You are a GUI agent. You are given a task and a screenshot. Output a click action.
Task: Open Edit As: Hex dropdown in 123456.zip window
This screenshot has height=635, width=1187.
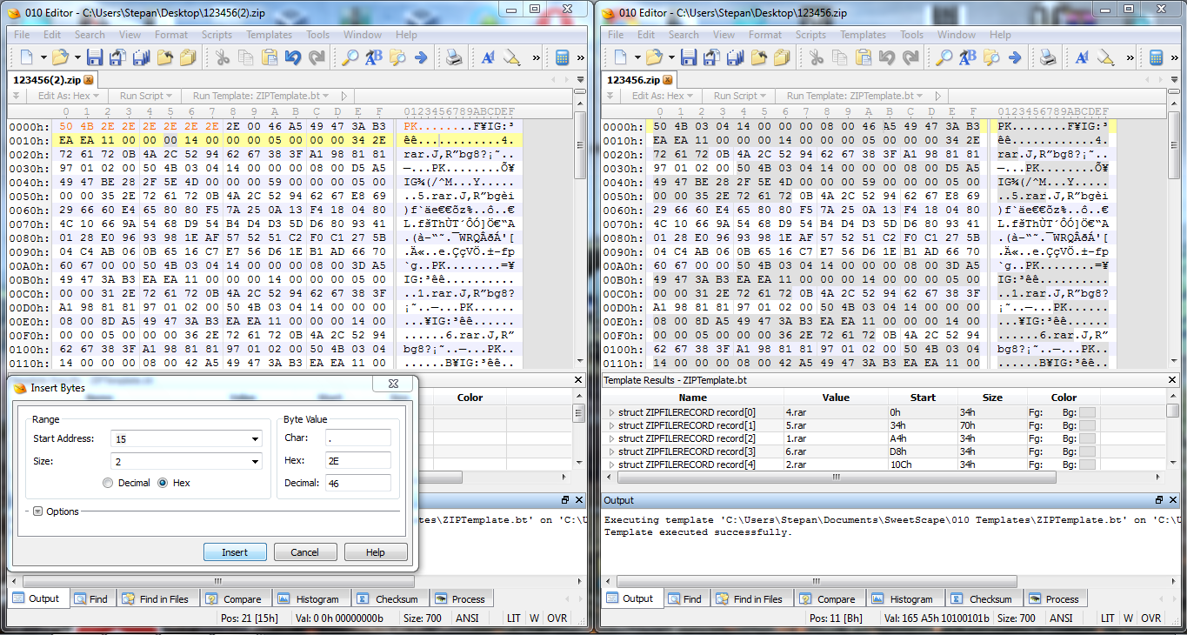click(662, 96)
